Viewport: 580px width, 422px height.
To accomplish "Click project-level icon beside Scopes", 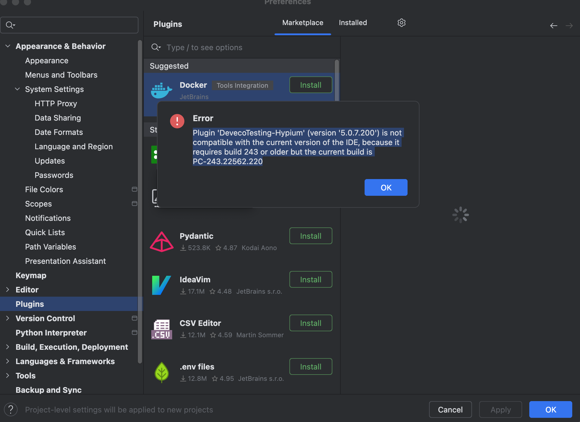I will 135,204.
